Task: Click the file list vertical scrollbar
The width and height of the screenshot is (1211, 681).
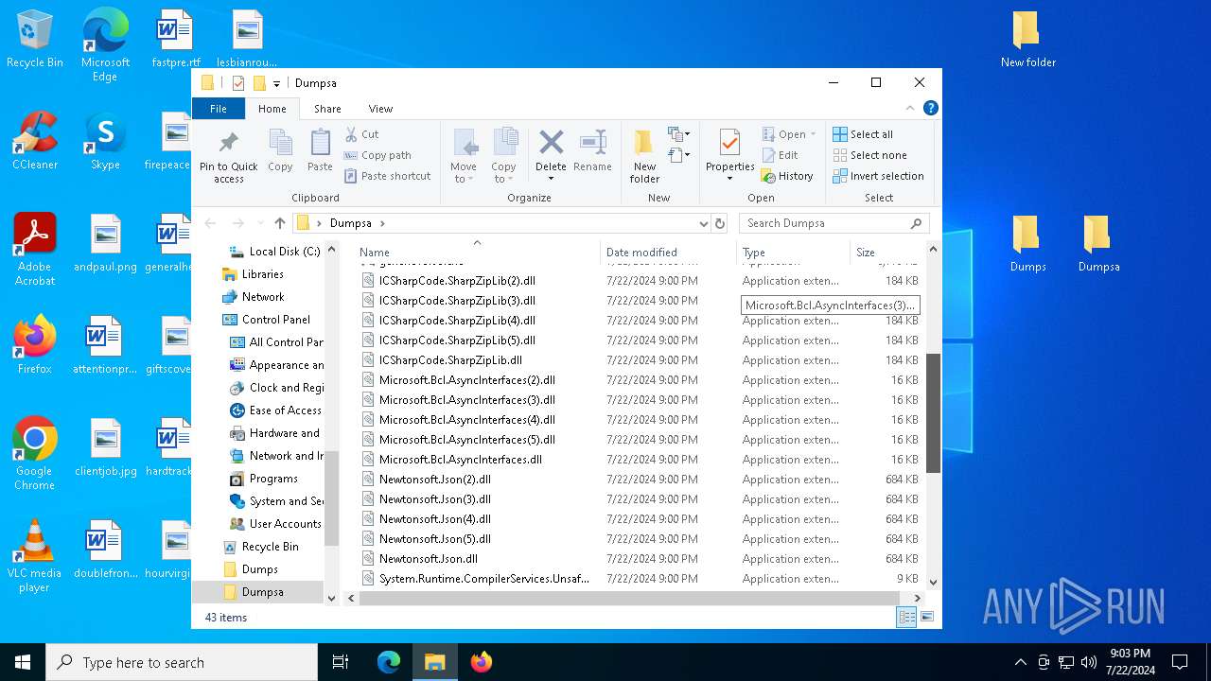Action: [x=933, y=413]
